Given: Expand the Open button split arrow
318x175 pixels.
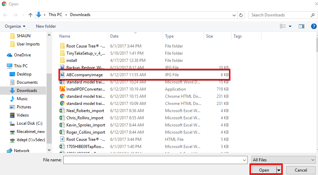Looking at the screenshot, I should point(279,170).
